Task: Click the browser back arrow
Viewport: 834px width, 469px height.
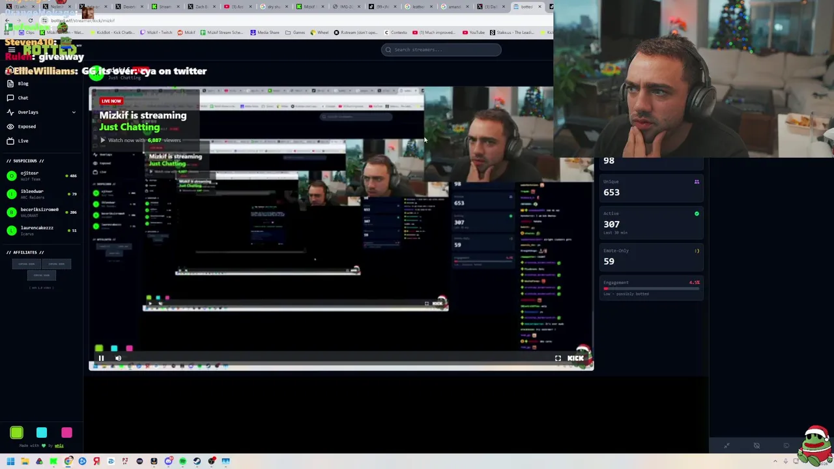Action: (x=7, y=21)
